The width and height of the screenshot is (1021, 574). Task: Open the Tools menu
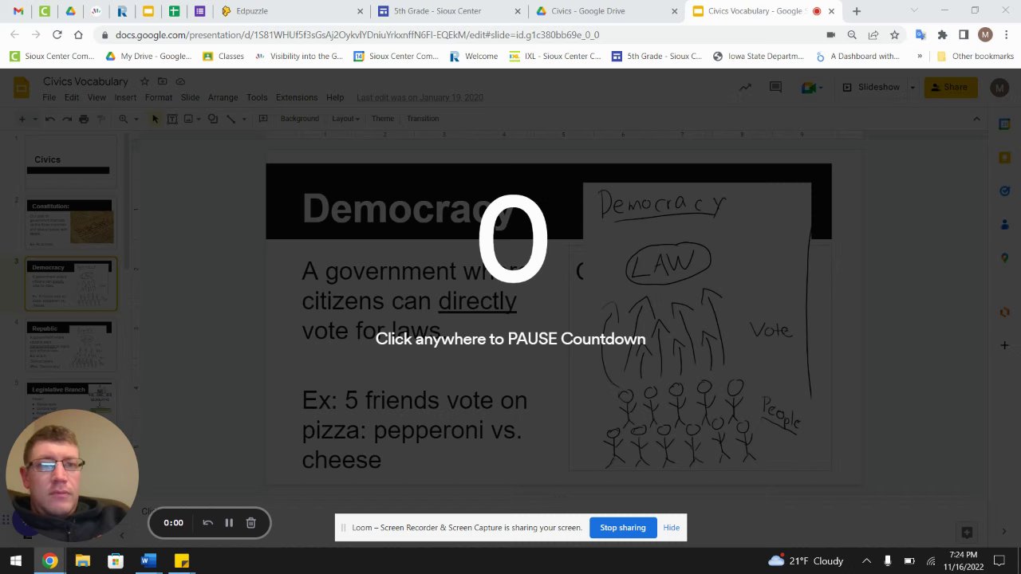[257, 97]
